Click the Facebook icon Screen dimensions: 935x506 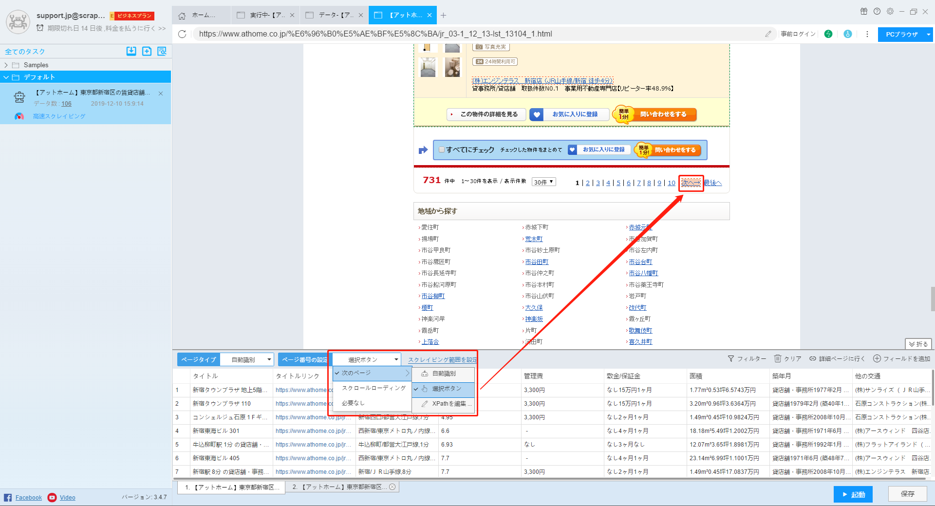pyautogui.click(x=8, y=497)
